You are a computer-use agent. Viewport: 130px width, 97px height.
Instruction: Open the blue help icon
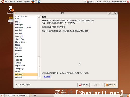(39, 2)
